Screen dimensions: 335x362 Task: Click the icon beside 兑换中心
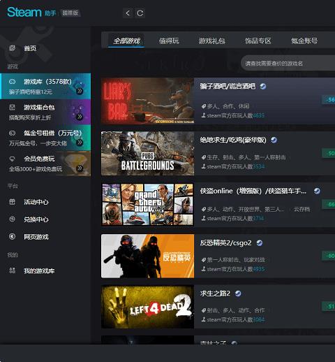coord(12,219)
